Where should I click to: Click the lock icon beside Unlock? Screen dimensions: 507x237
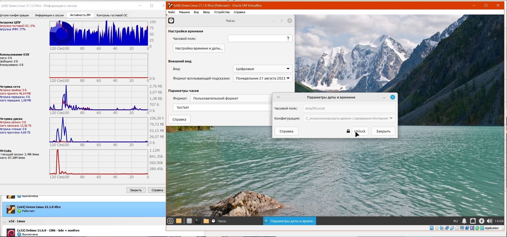pos(348,131)
